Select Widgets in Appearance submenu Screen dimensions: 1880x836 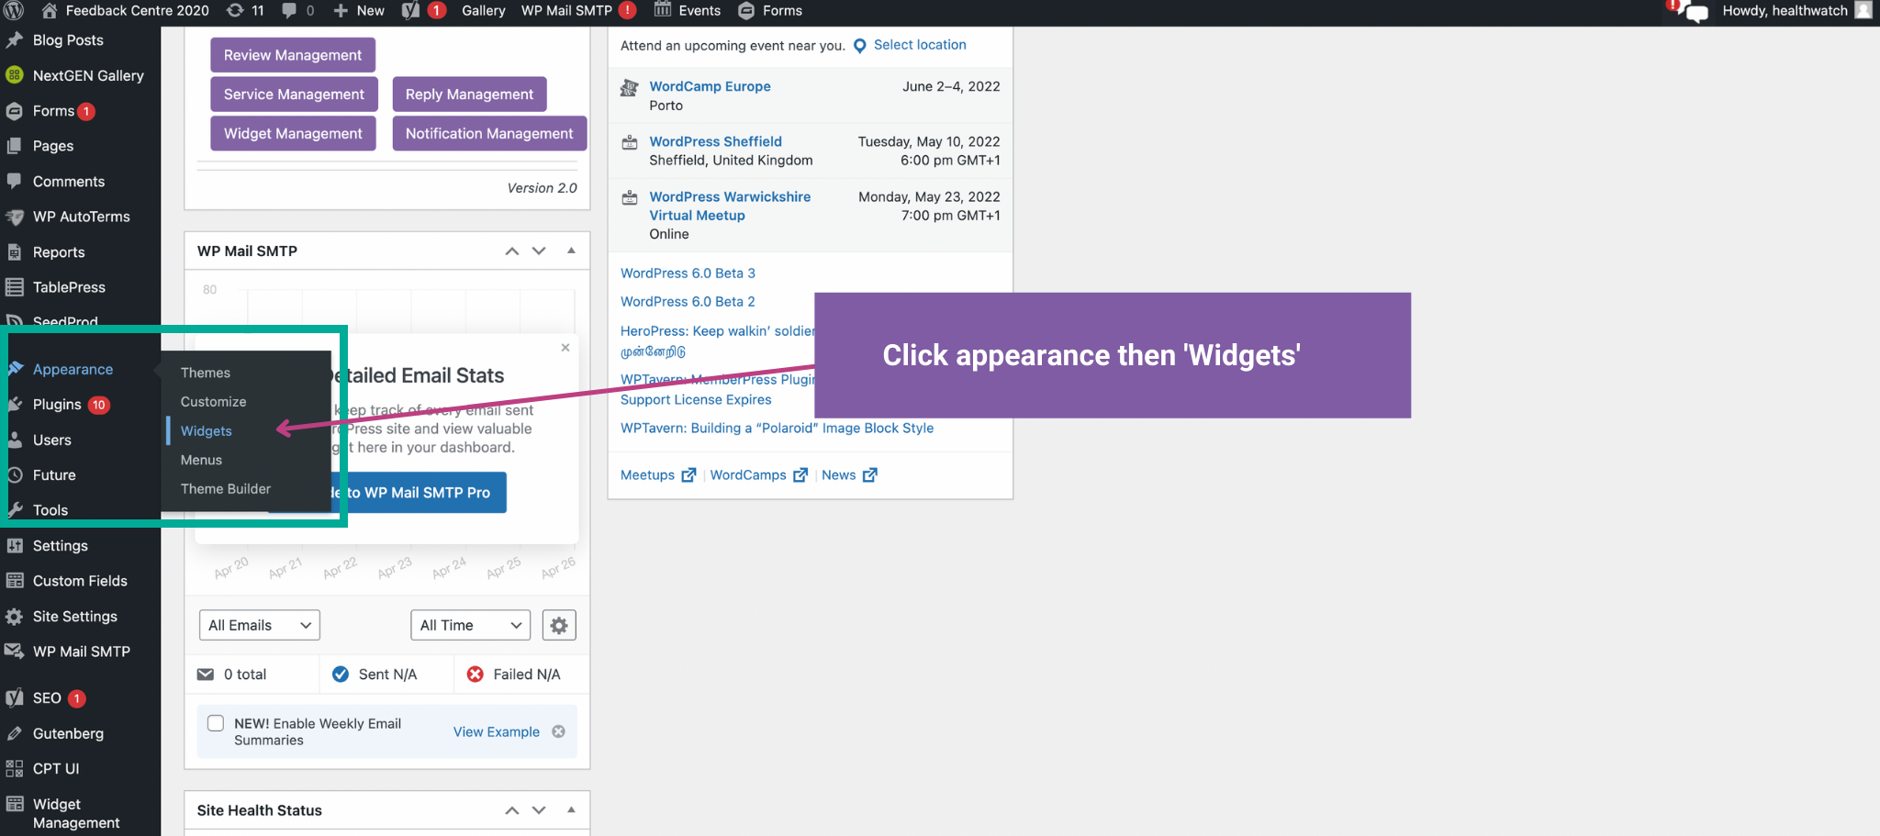[x=206, y=431]
